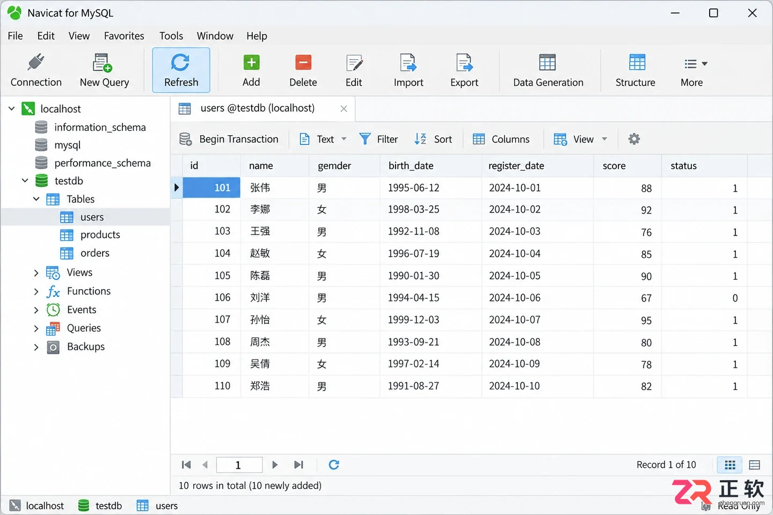Viewport: 773px width, 515px height.
Task: Click testdb in the status bar
Action: [x=100, y=505]
